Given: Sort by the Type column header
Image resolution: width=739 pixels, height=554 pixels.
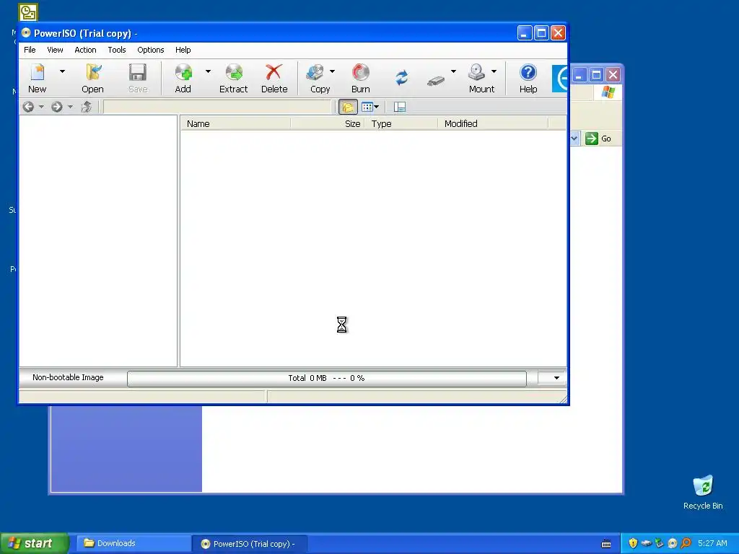Looking at the screenshot, I should point(401,123).
